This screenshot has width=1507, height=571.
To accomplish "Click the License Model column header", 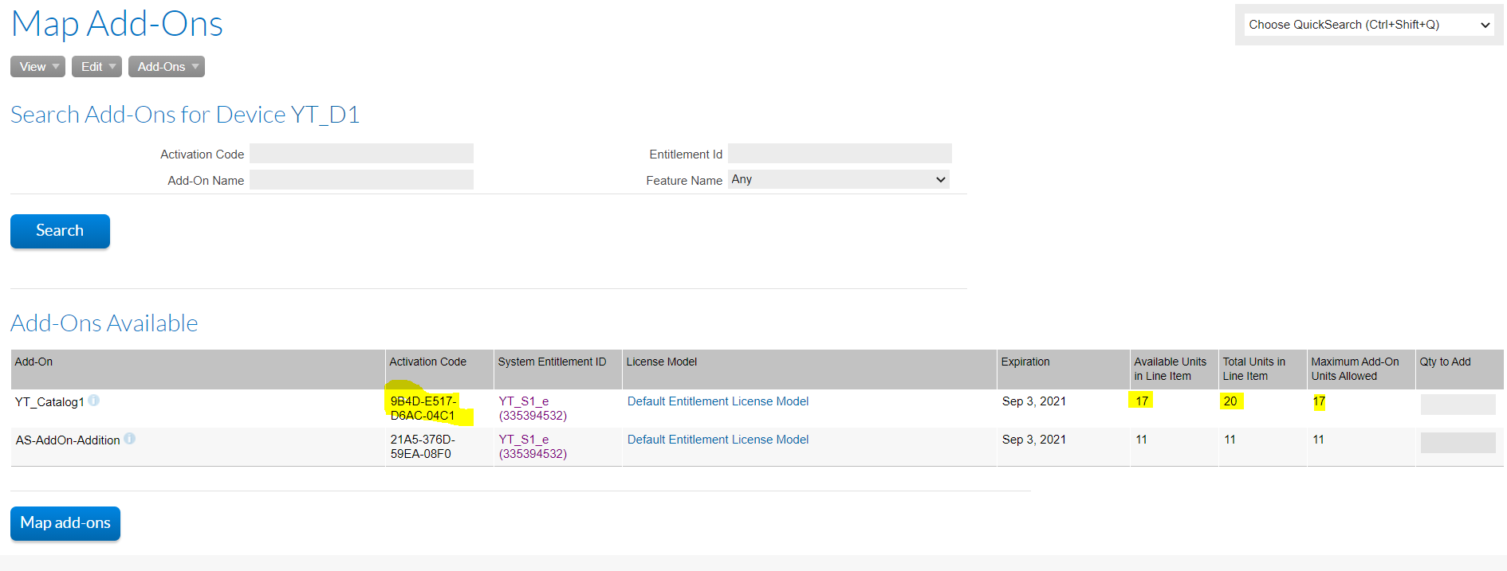I will pyautogui.click(x=809, y=370).
